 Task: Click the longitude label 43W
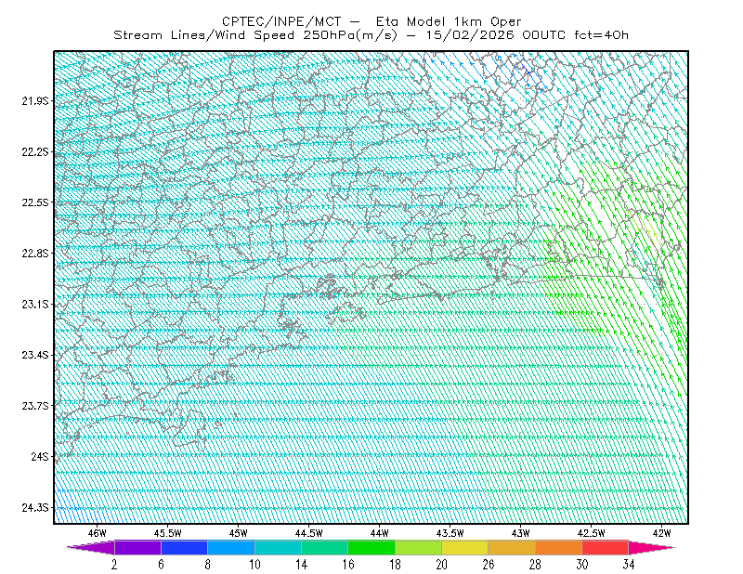[521, 533]
